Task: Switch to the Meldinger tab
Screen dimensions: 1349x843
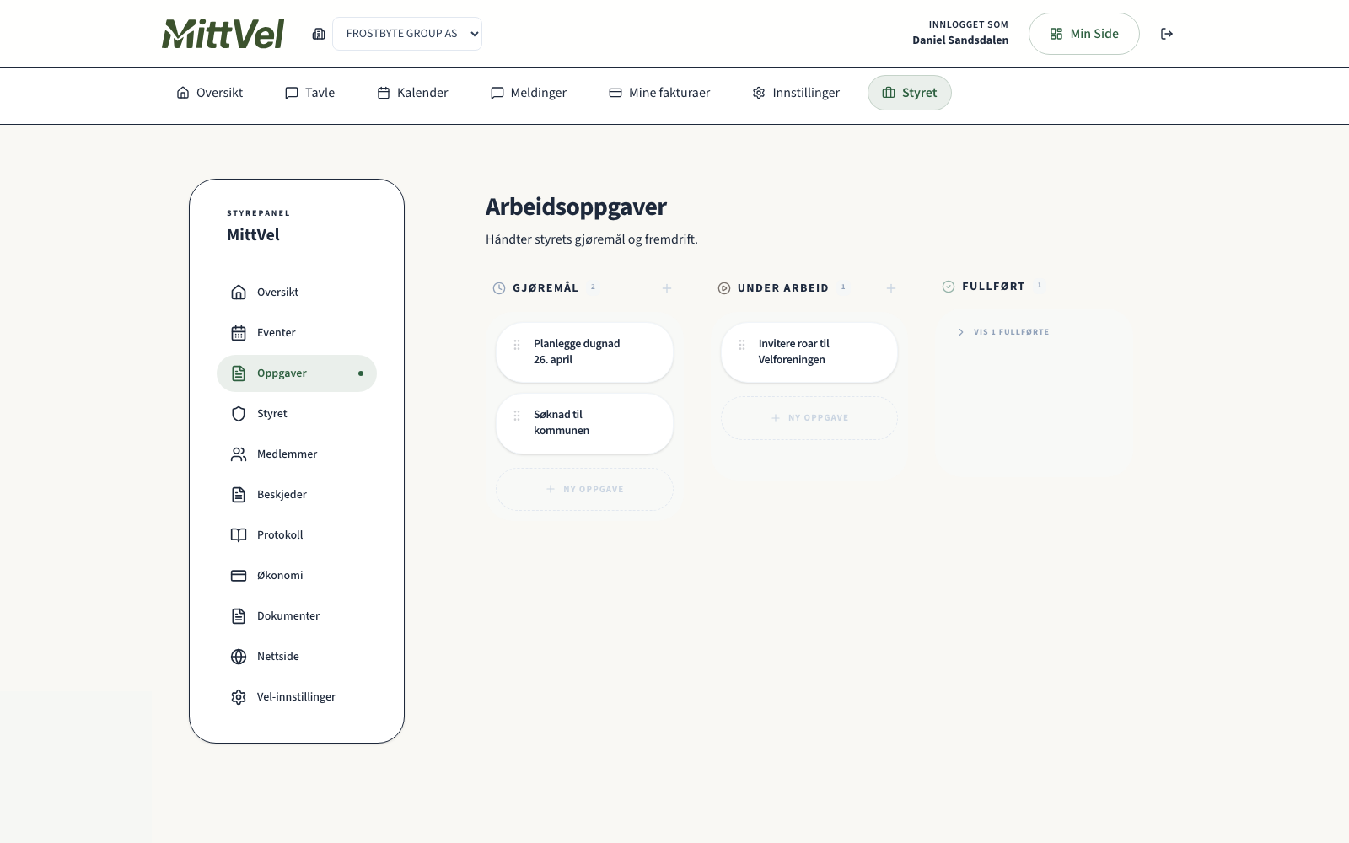Action: pos(529,93)
